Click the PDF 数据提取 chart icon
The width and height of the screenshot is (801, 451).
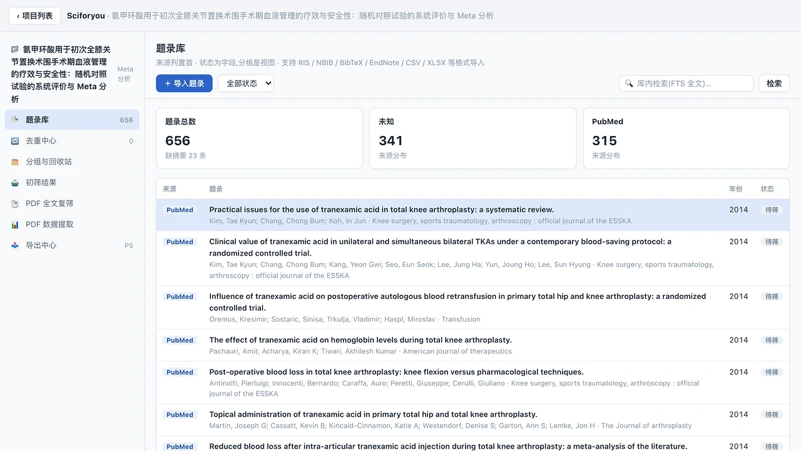(15, 224)
